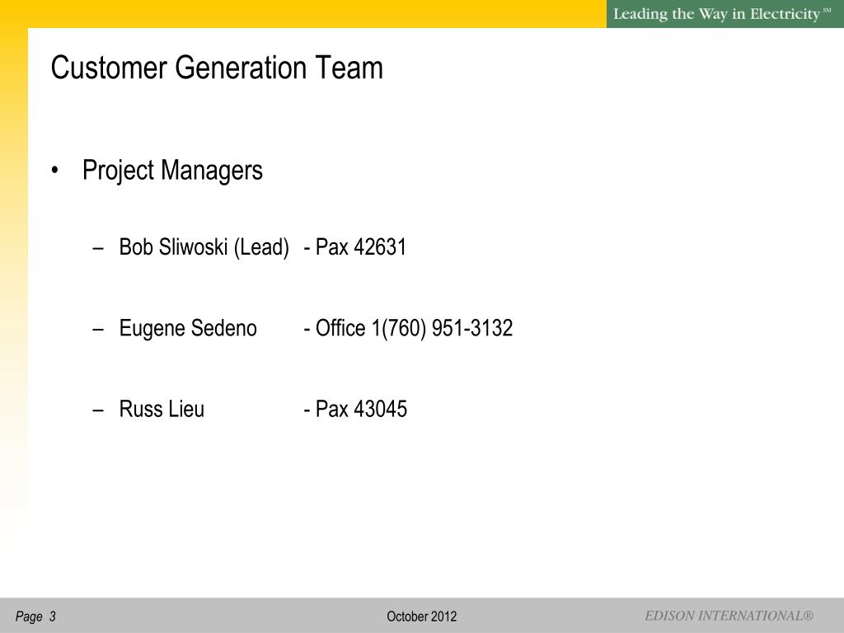This screenshot has height=633, width=844.
Task: Click the 'EDISON INTERNATIONAL' footer logo text
Action: [x=729, y=616]
